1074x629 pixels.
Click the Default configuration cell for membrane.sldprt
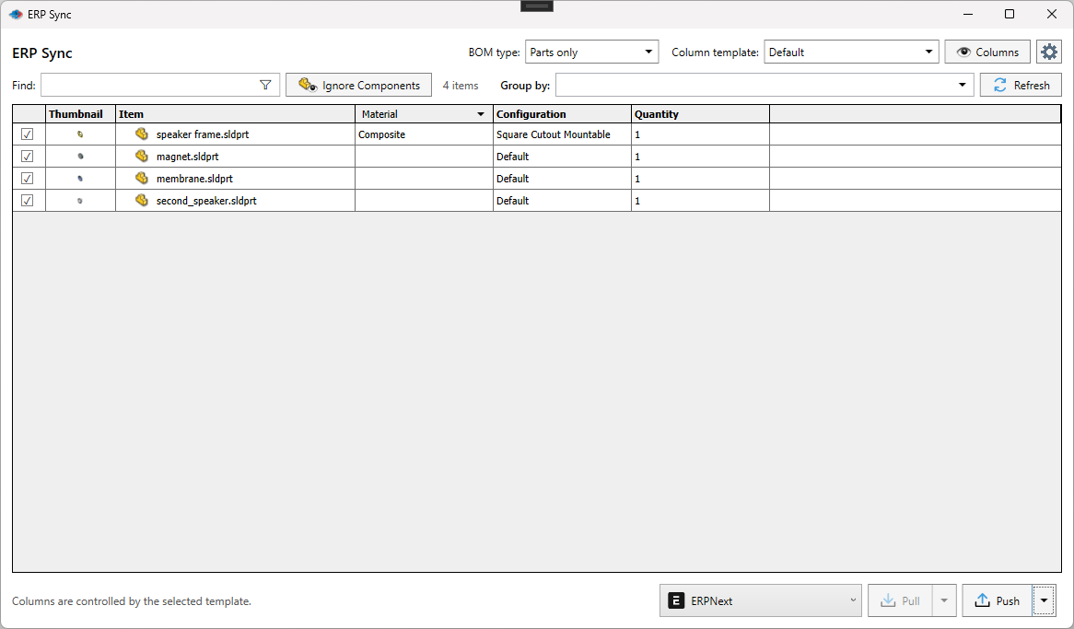[562, 178]
